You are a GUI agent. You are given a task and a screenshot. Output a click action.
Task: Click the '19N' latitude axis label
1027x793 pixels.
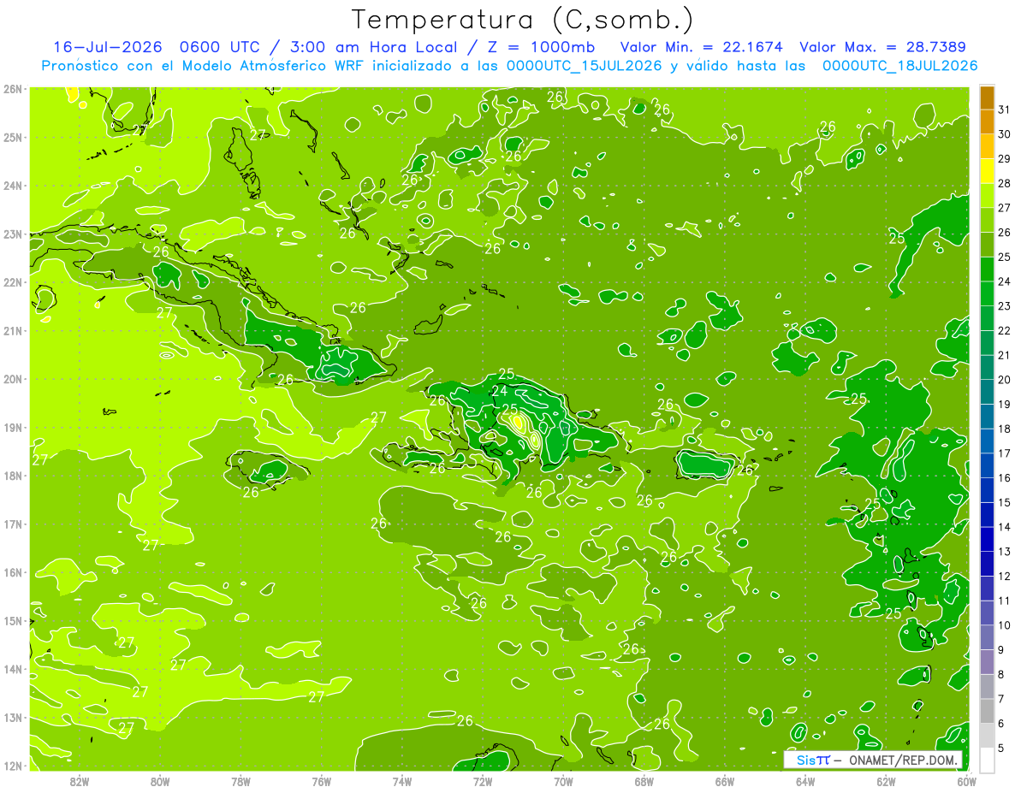pyautogui.click(x=13, y=427)
